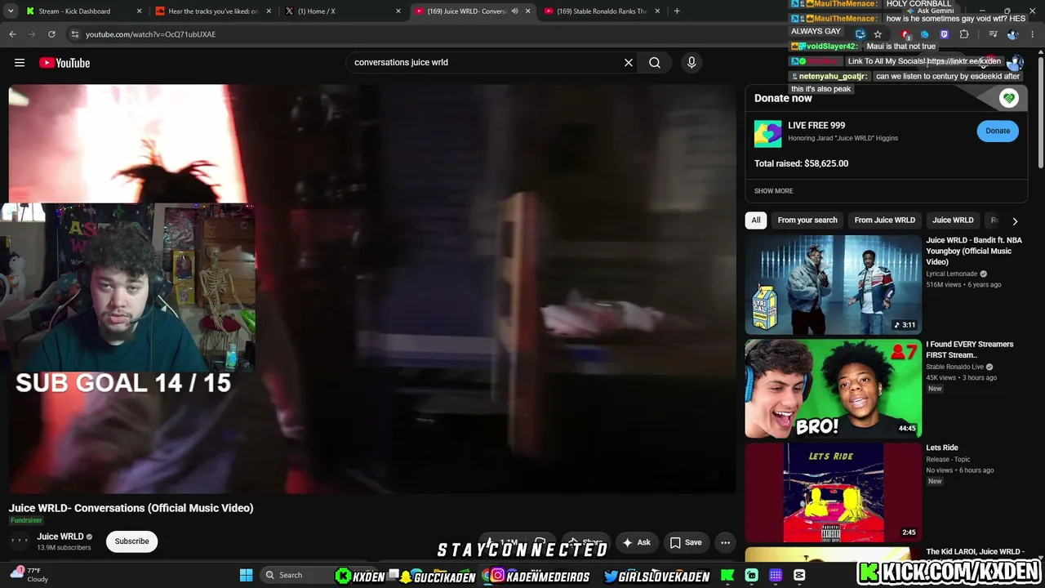Screen dimensions: 1045x588
Task: Expand the fundraiser SHOW MORE section
Action: click(773, 191)
